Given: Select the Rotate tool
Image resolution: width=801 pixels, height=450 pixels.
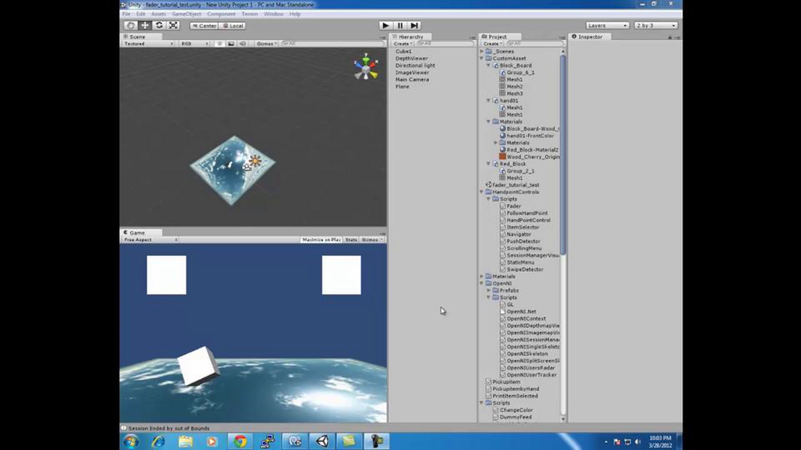Looking at the screenshot, I should 159,25.
